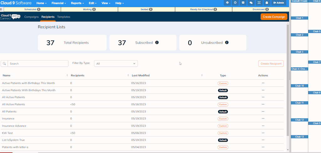Open the Seated patients status tab
Viewport: 321px width, 153px height.
point(147,9)
